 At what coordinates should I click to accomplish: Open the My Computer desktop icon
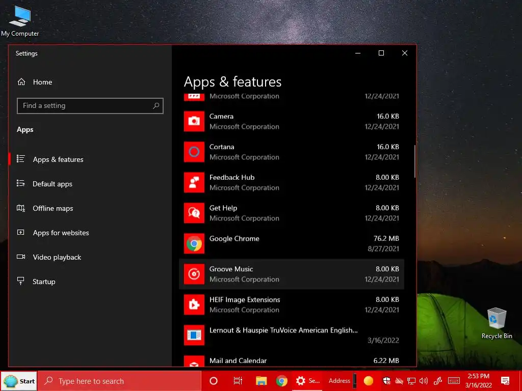20,21
